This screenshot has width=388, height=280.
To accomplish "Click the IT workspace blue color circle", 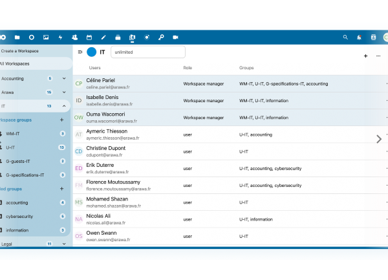I will (91, 52).
